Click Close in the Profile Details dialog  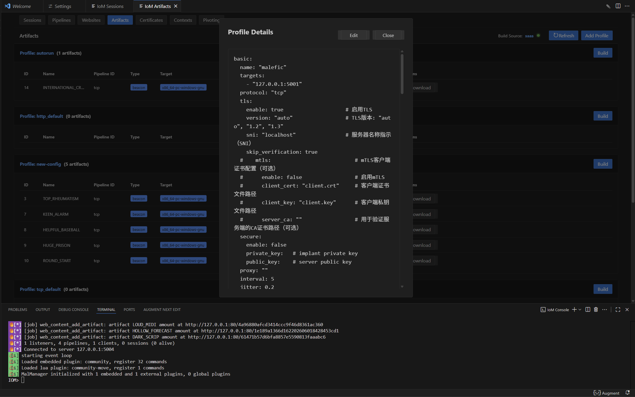pos(388,35)
